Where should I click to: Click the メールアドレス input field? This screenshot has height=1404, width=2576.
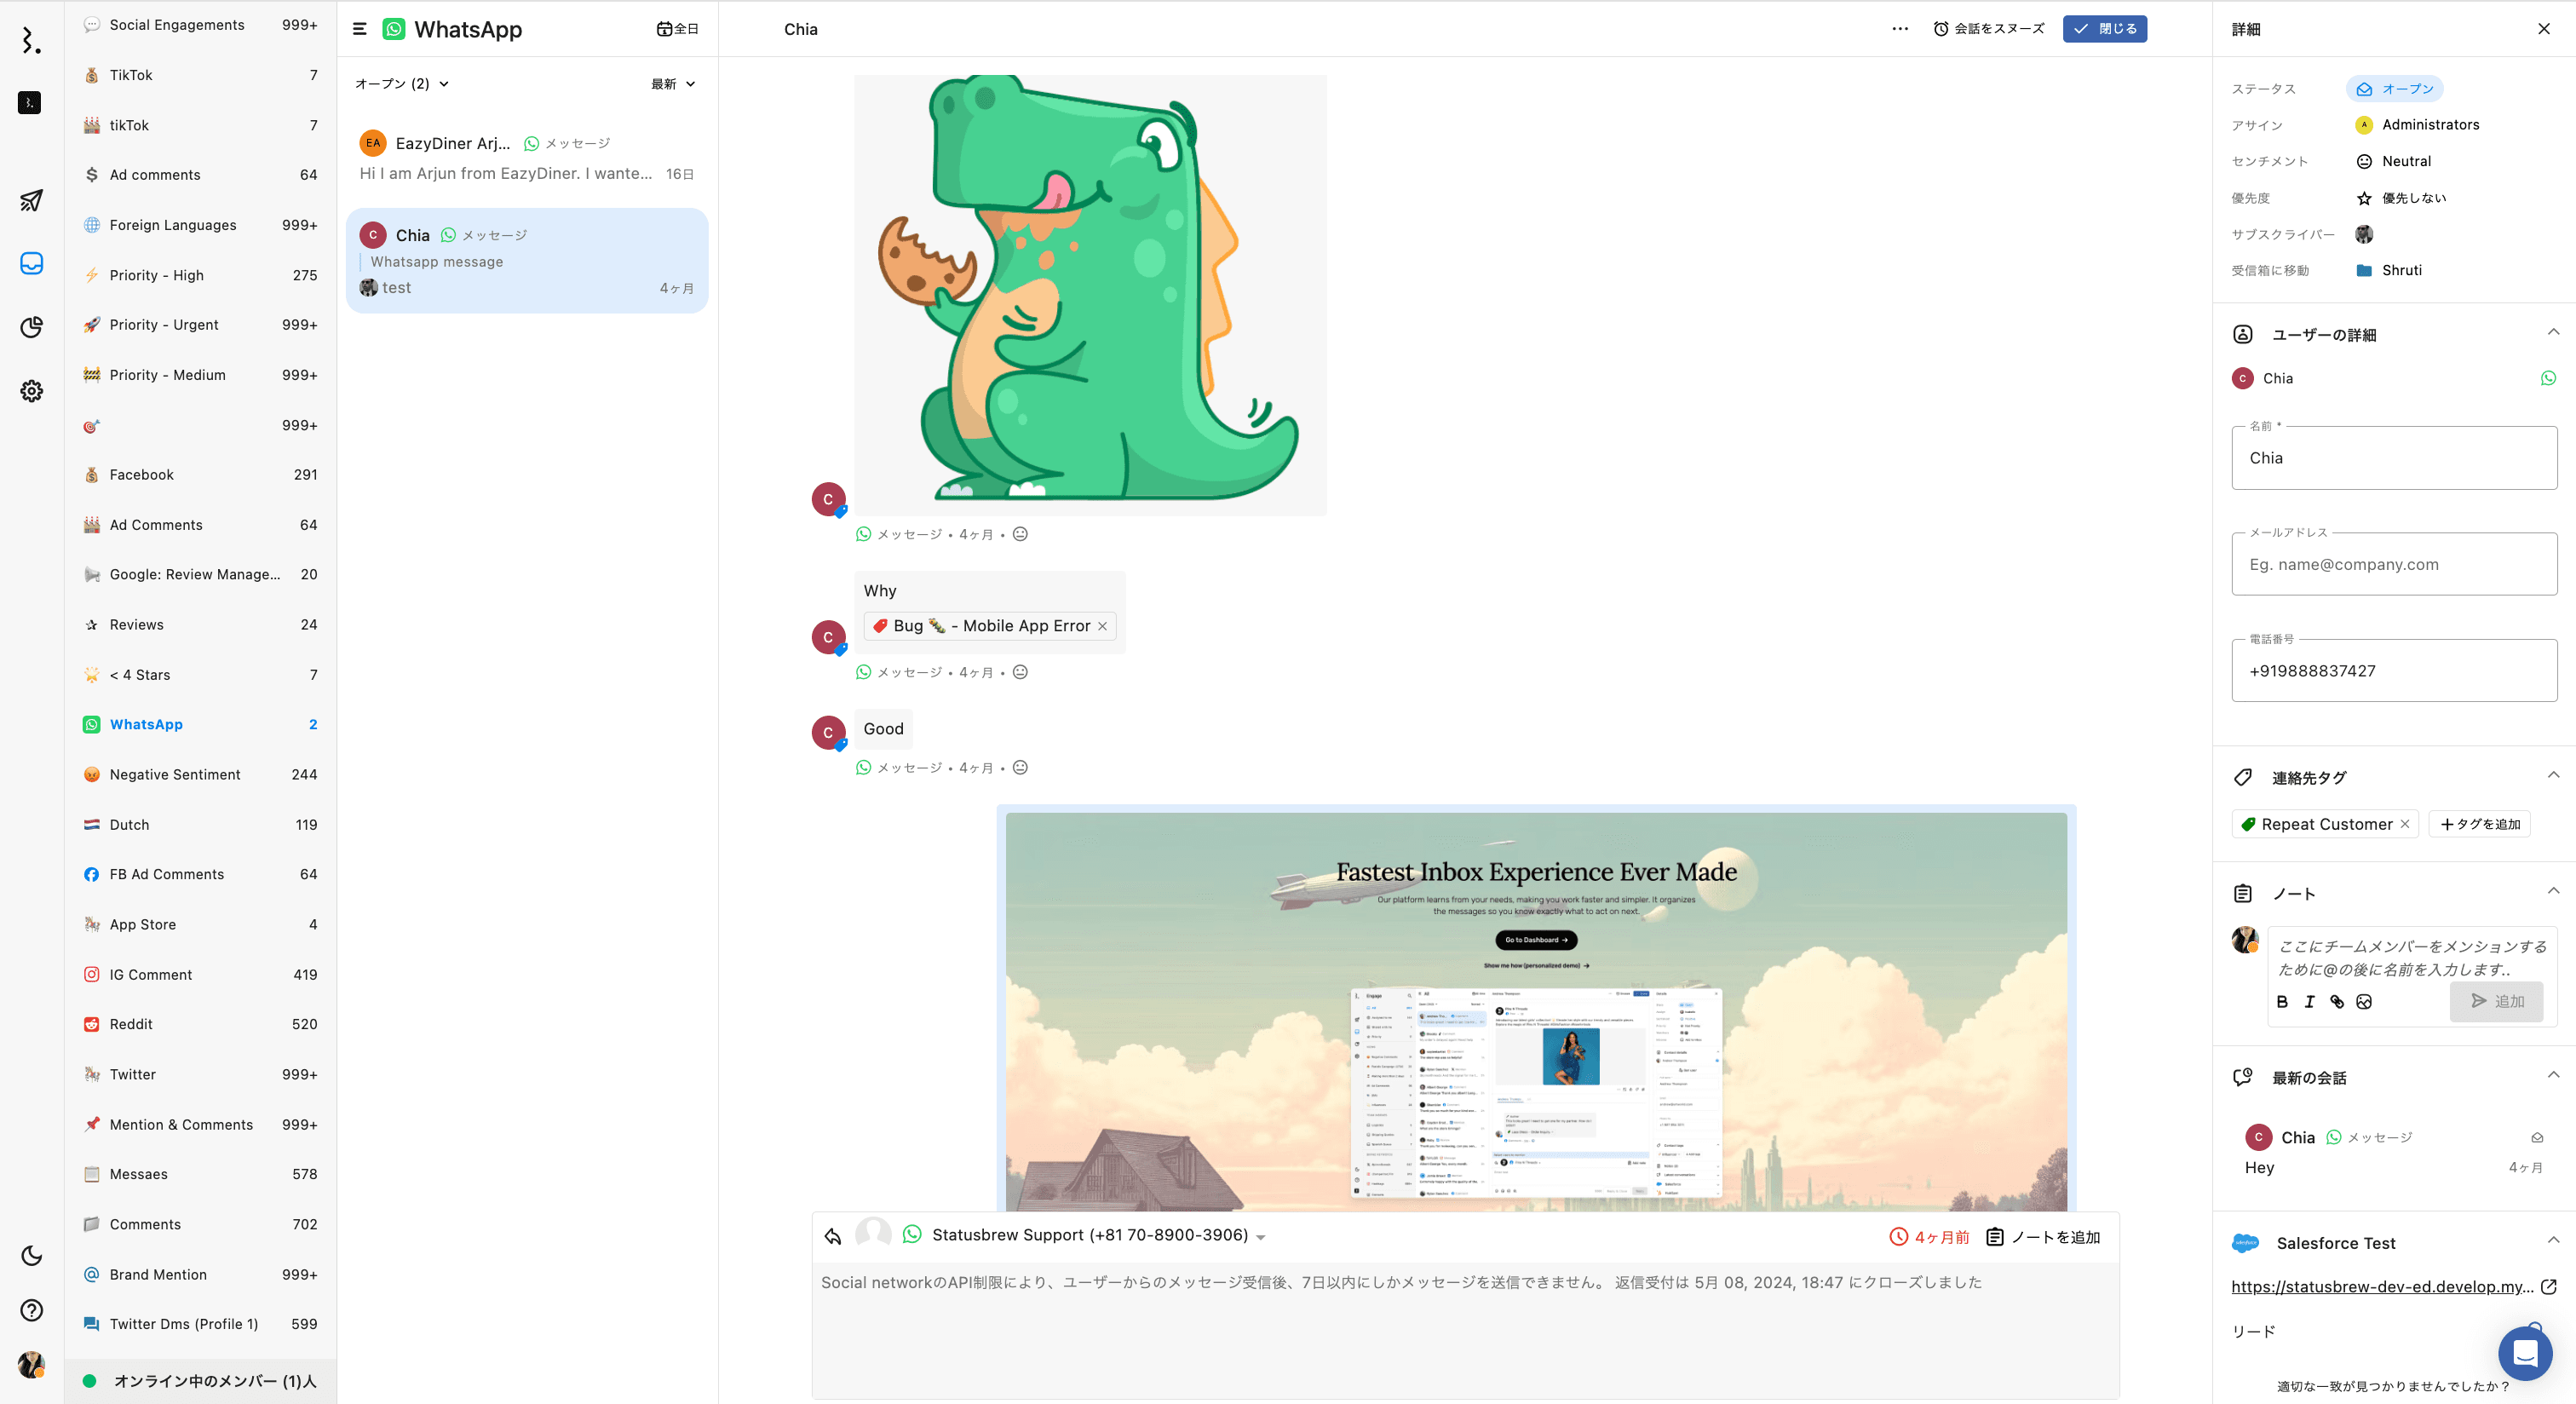(x=2394, y=564)
